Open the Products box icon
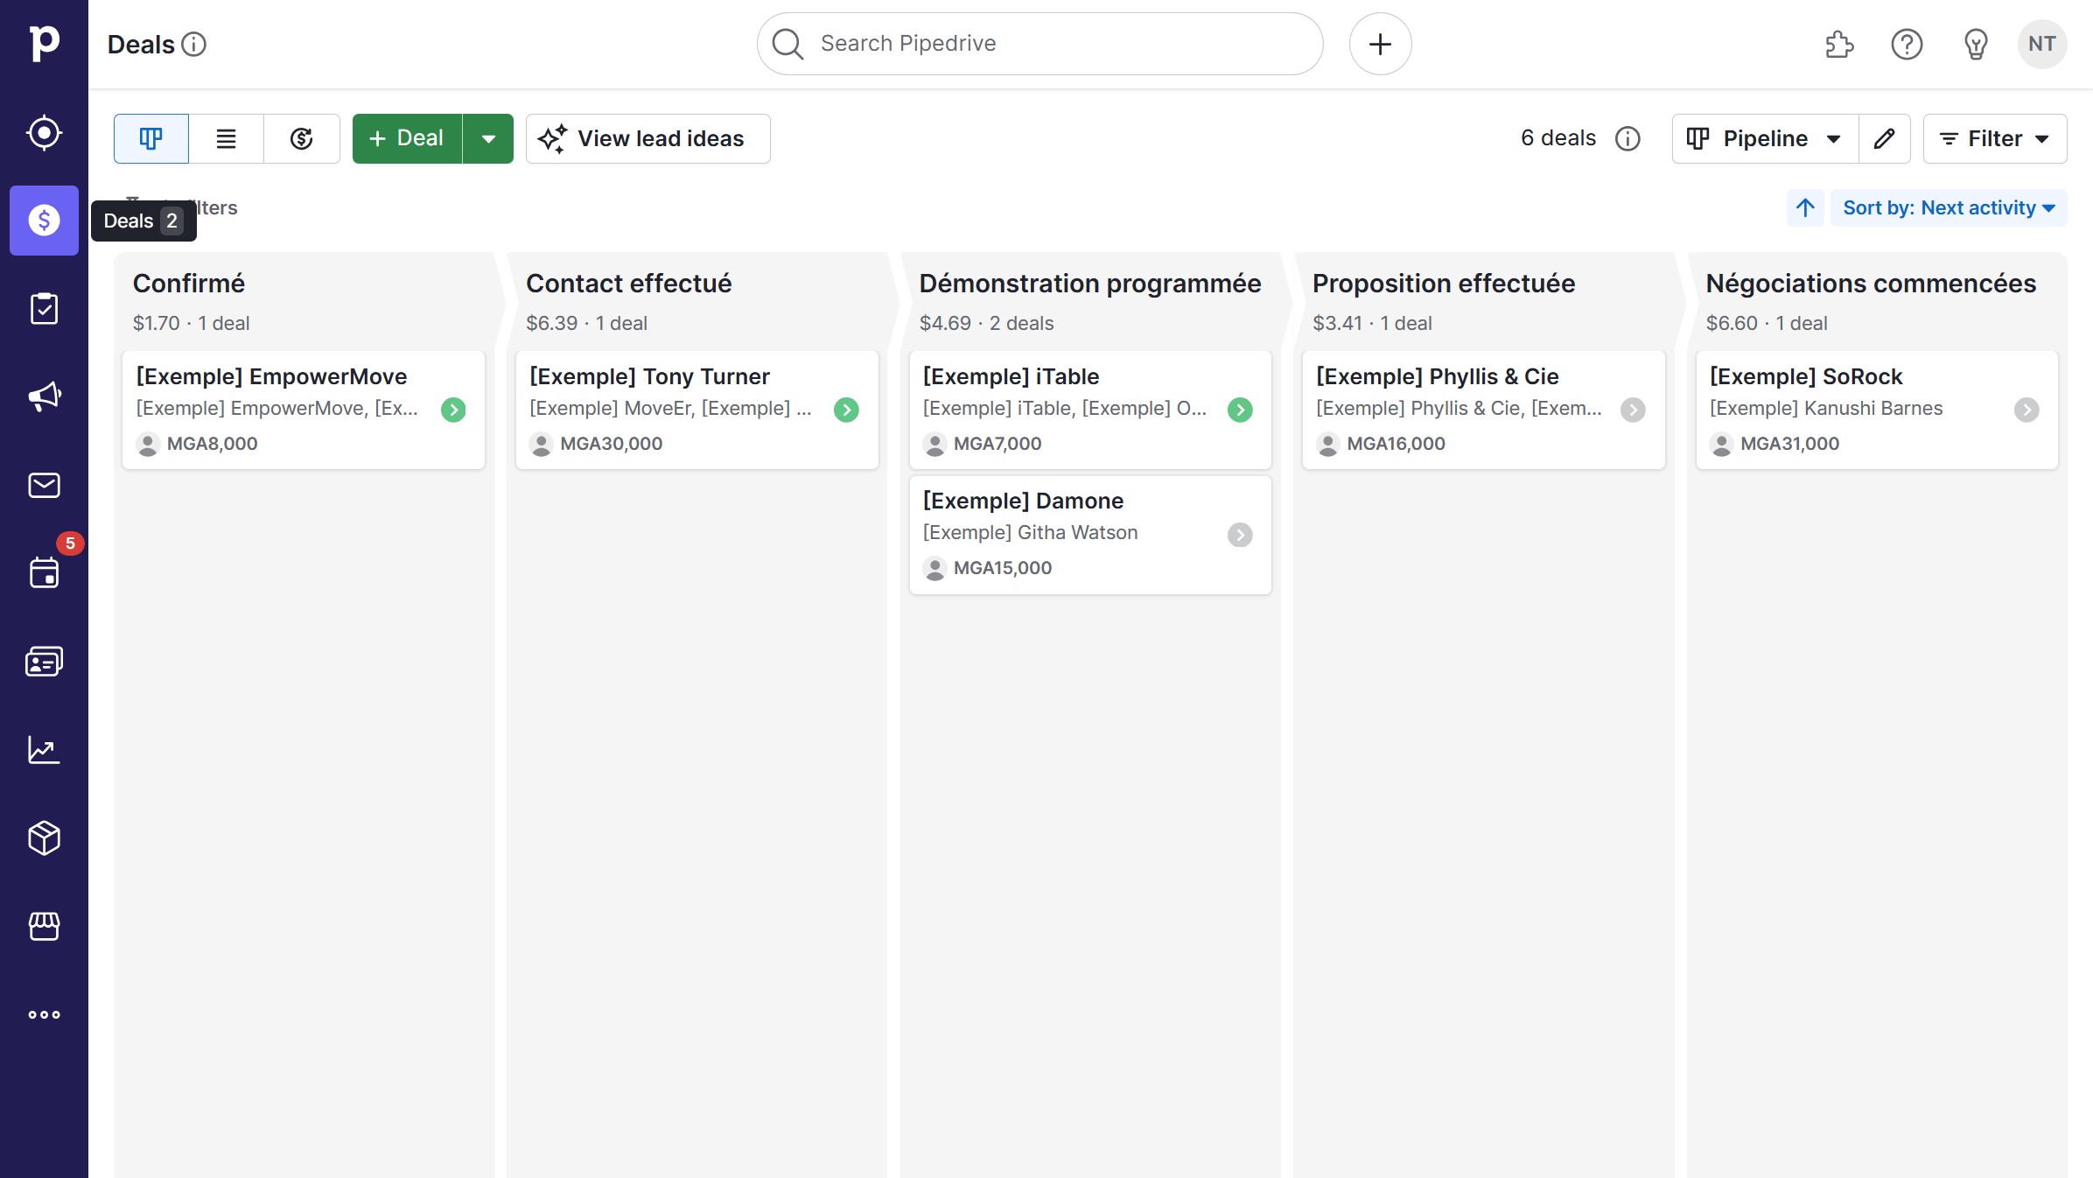Screen dimensions: 2093x1178 click(x=44, y=838)
